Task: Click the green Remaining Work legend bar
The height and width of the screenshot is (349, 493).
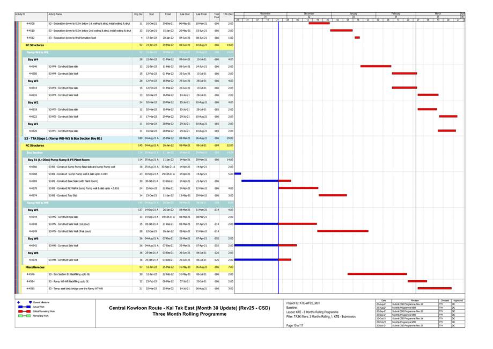Action: coord(25,316)
